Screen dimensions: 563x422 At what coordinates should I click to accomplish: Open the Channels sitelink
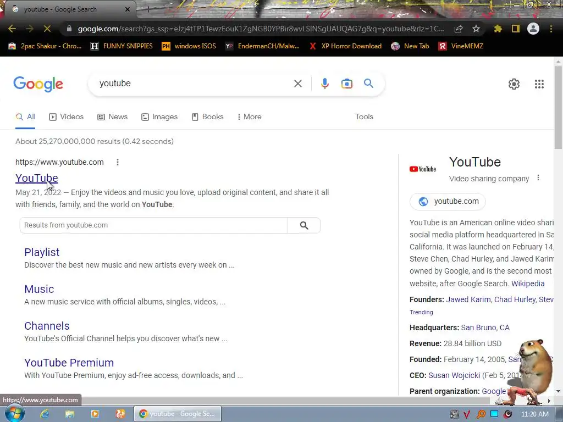pyautogui.click(x=47, y=326)
